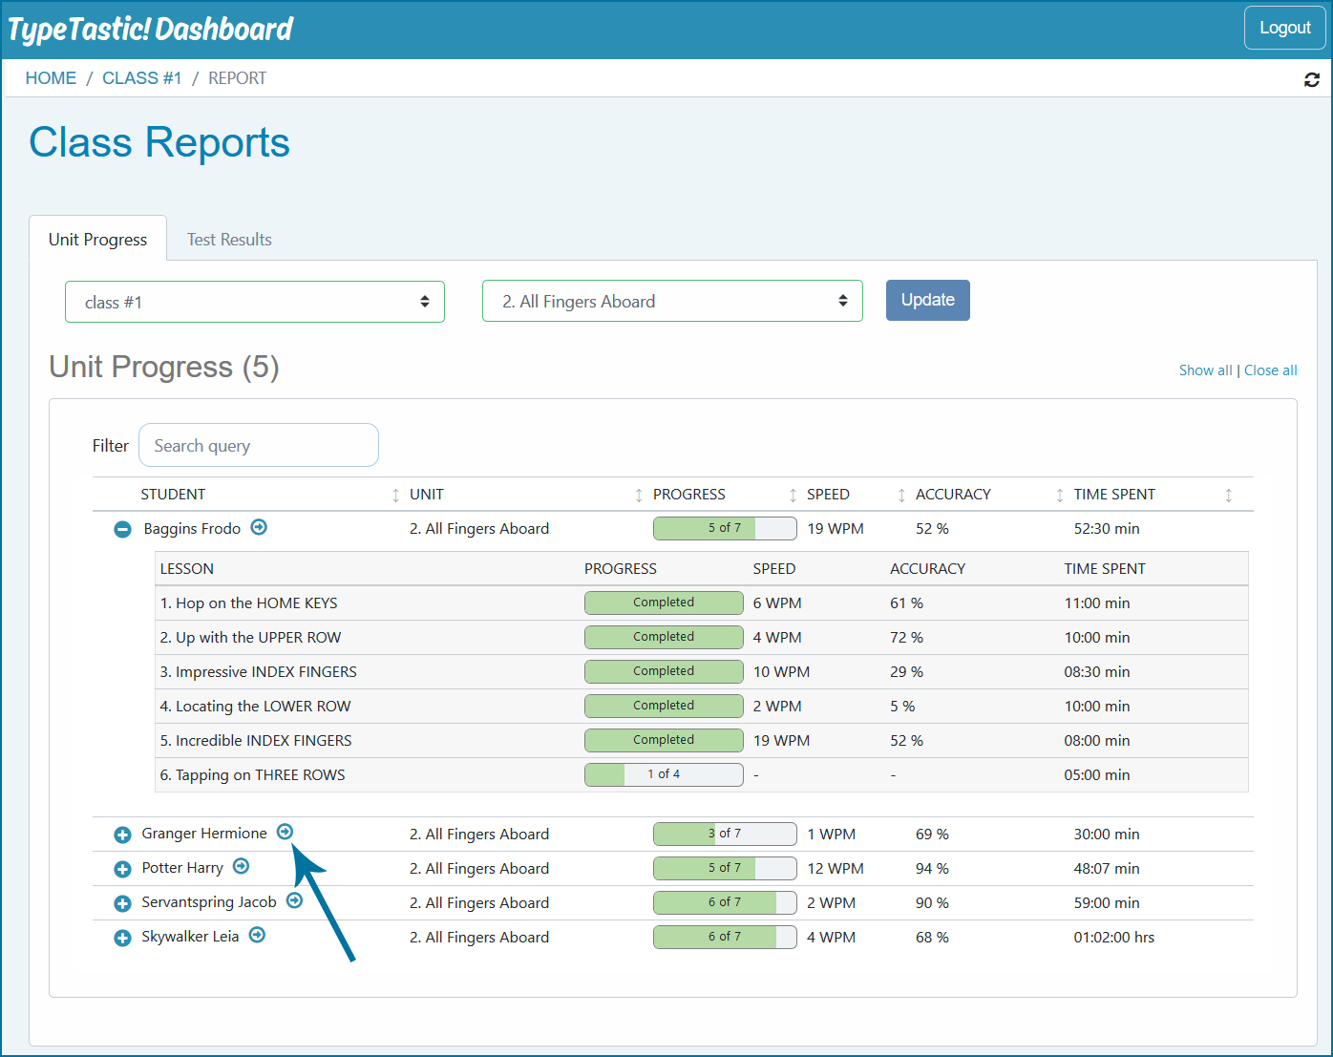
Task: Open Granger Hermione's detail arrow icon
Action: point(285,832)
